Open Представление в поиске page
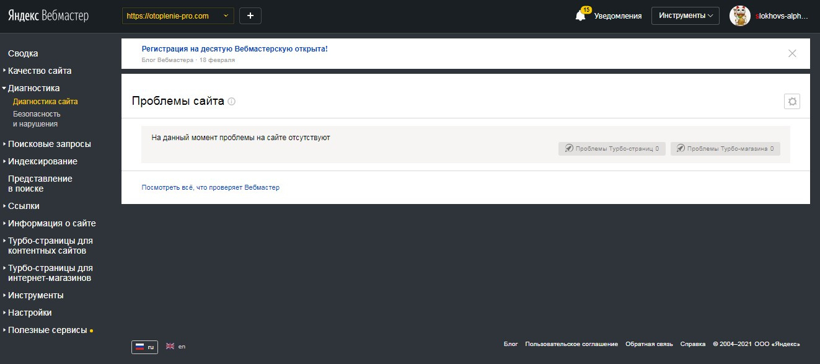The width and height of the screenshot is (820, 364). [40, 184]
